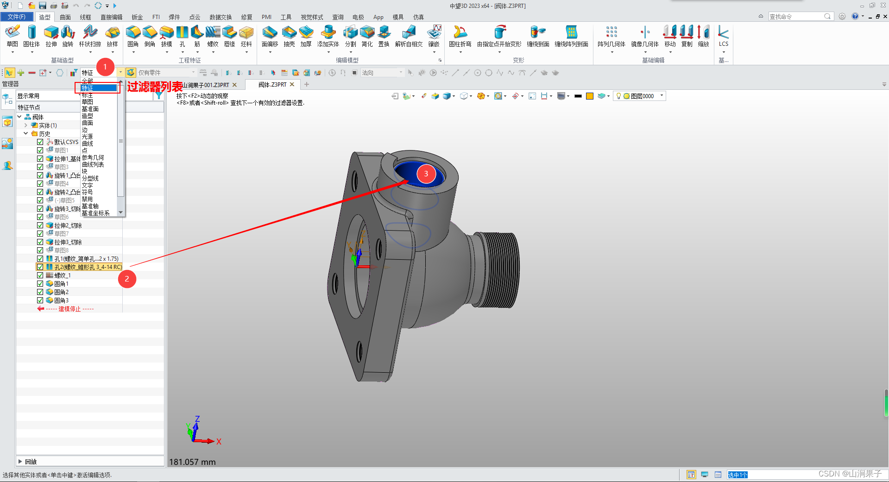The width and height of the screenshot is (889, 482).
Task: Click the black line color swatch
Action: coord(578,96)
